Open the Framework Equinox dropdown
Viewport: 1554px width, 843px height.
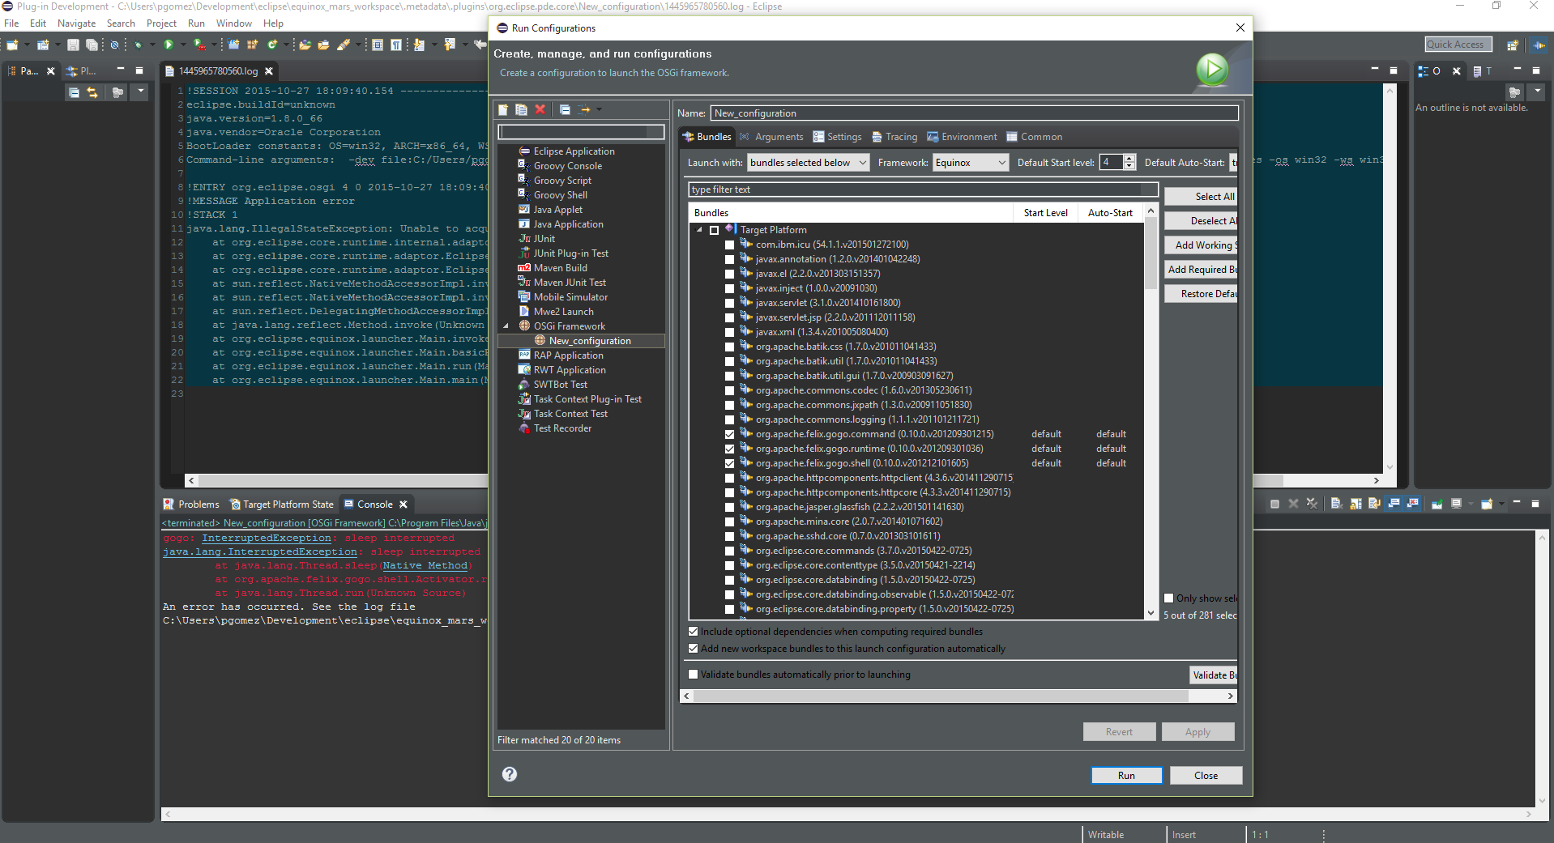point(971,163)
